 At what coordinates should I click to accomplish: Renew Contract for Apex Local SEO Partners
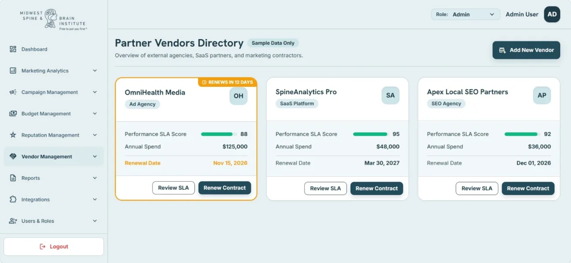coord(528,188)
